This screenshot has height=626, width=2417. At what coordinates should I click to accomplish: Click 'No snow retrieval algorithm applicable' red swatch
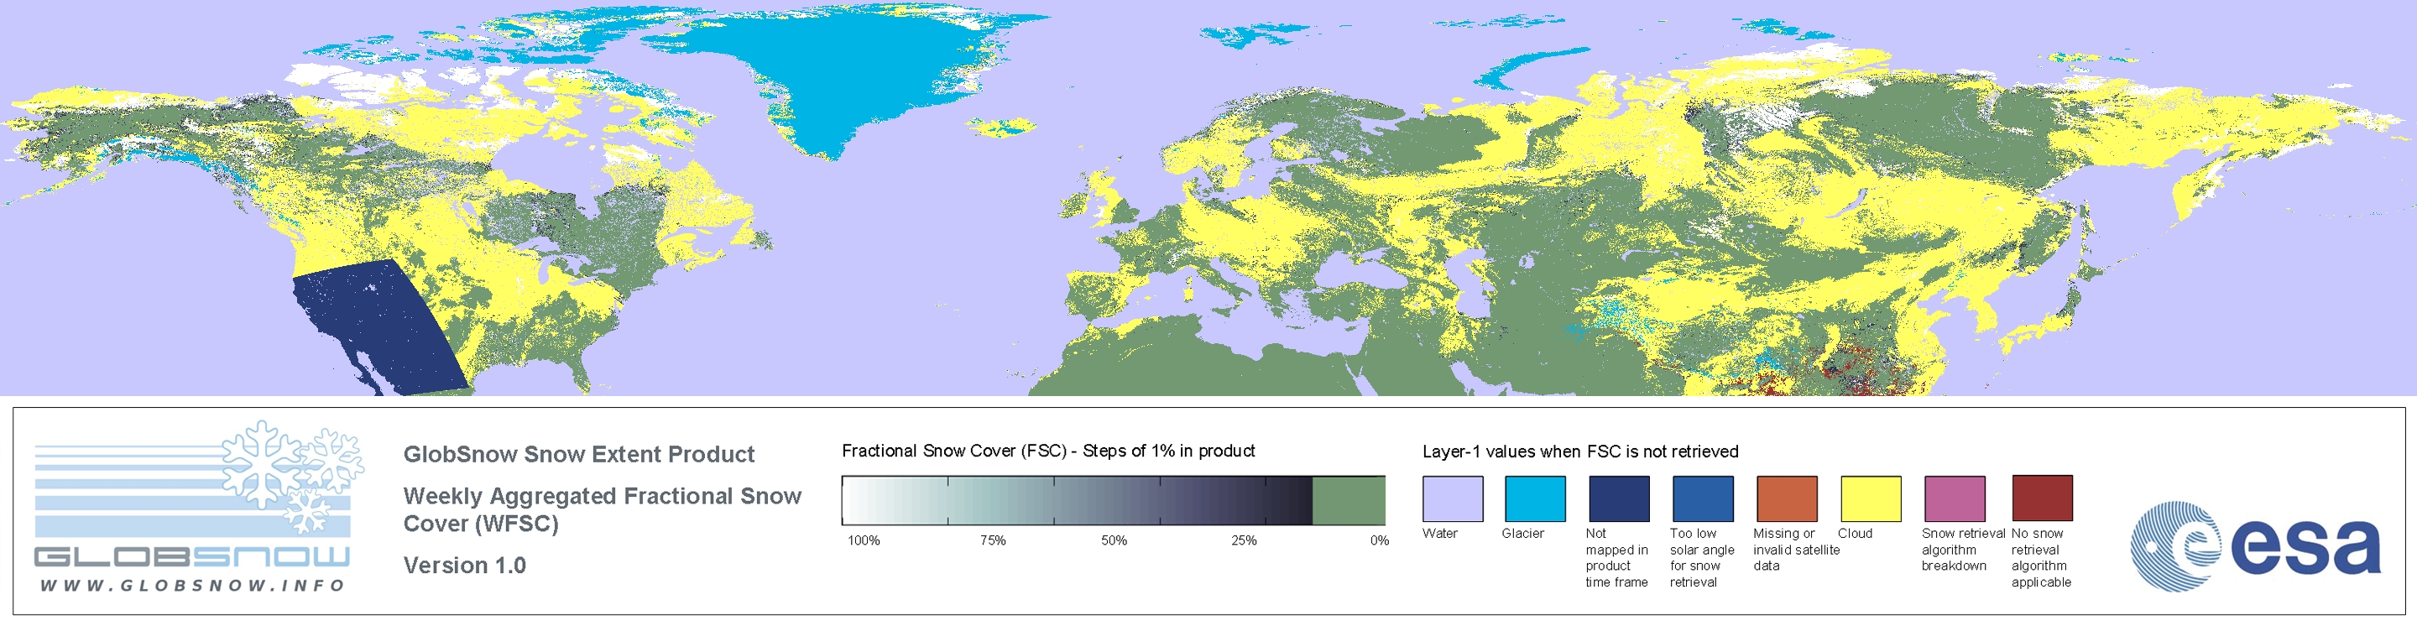click(2043, 498)
